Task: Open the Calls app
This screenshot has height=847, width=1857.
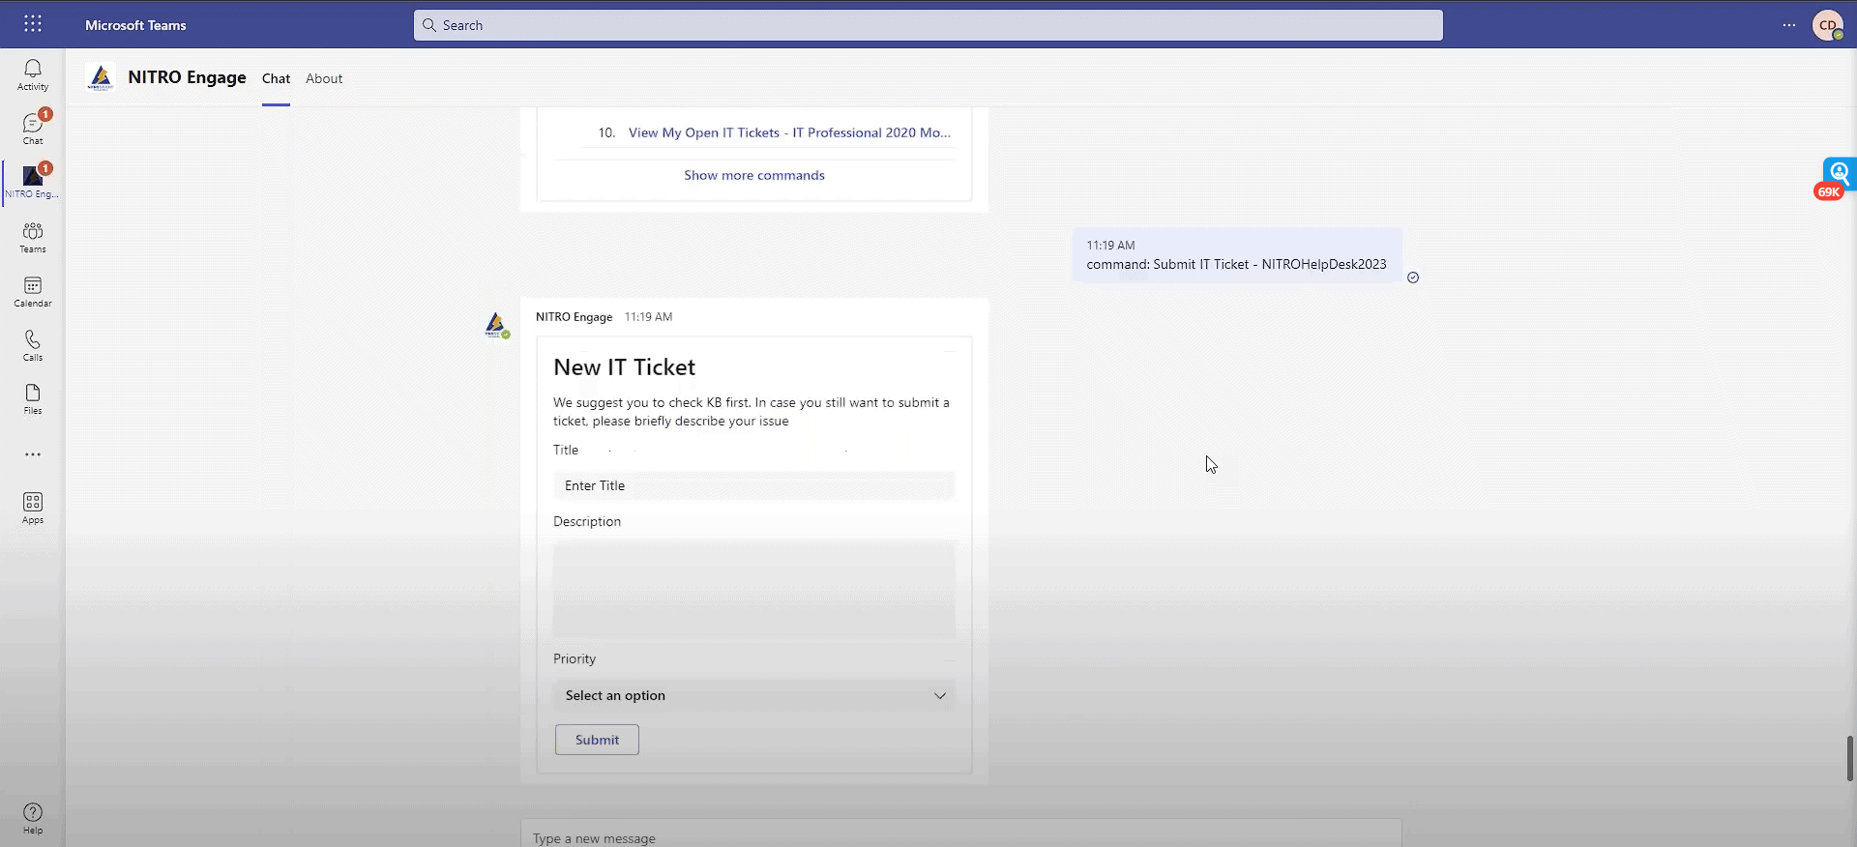Action: click(x=33, y=345)
